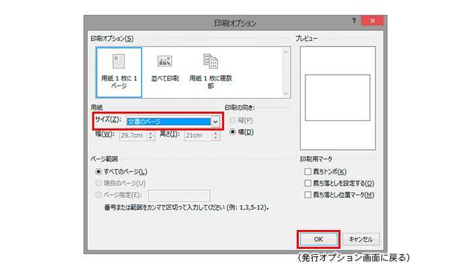Toggle 裁ち落とし位置マーク checkbox
Screen dimensions: 471x269
coord(308,194)
